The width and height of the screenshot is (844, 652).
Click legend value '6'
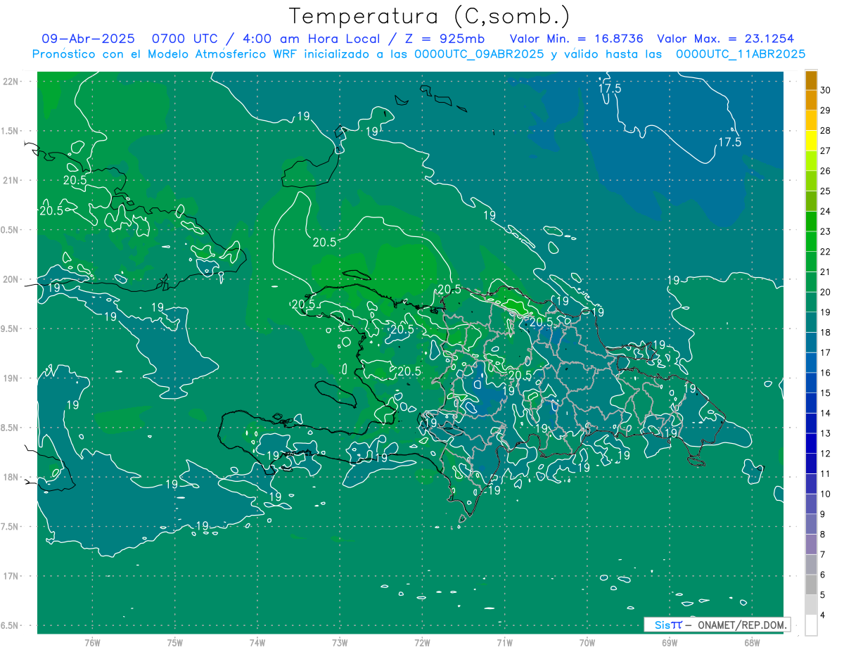824,575
